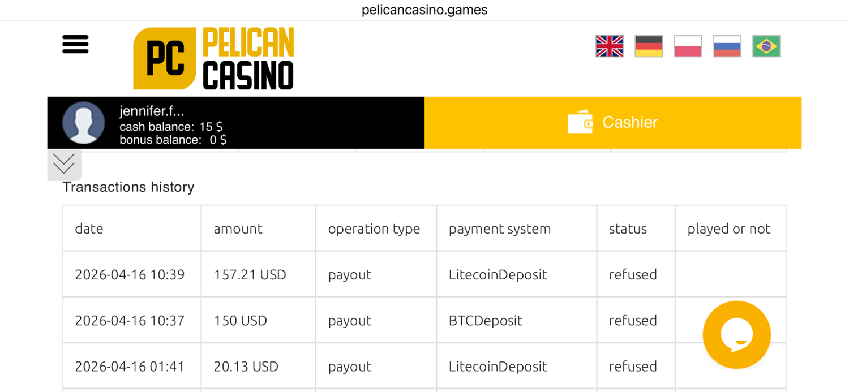
Task: Click the 'played or not' header
Action: (x=728, y=229)
